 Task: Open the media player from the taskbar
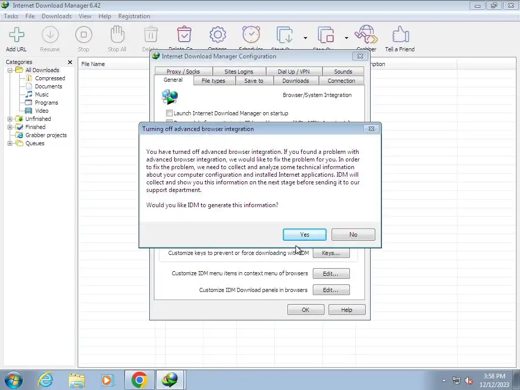point(107,380)
